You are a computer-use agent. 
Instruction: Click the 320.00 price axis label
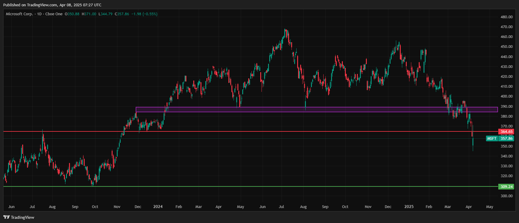click(507, 176)
